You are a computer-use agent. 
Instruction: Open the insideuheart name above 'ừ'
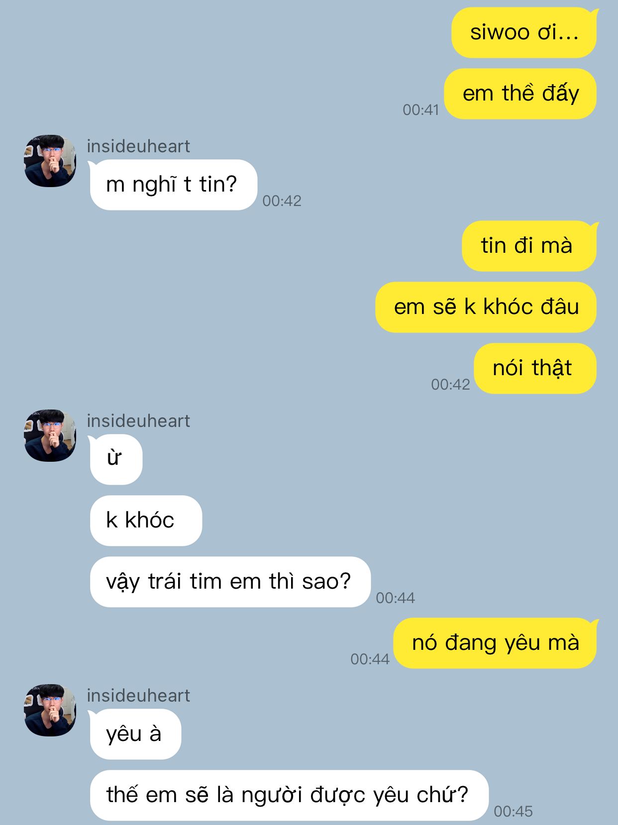138,421
